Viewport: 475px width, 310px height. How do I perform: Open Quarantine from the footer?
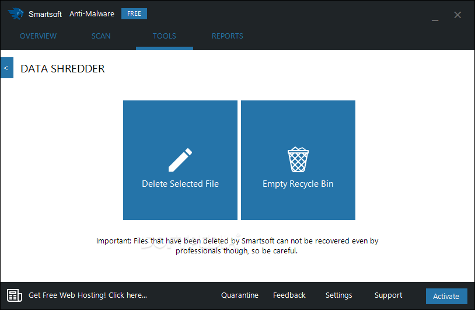(240, 295)
